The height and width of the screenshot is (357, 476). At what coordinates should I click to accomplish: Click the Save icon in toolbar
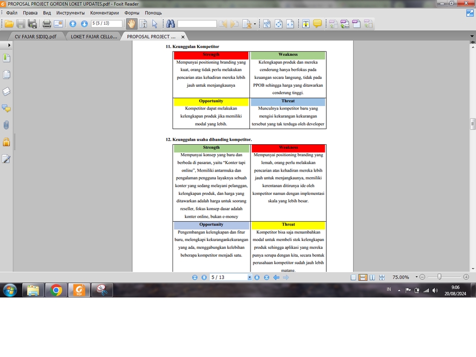tap(21, 24)
